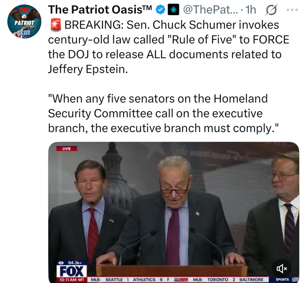Open the Grok explain-post icon
Viewport: 307px width, 283px height.
click(271, 9)
